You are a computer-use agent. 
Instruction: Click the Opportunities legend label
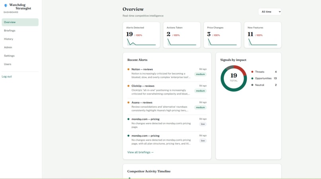click(263, 78)
